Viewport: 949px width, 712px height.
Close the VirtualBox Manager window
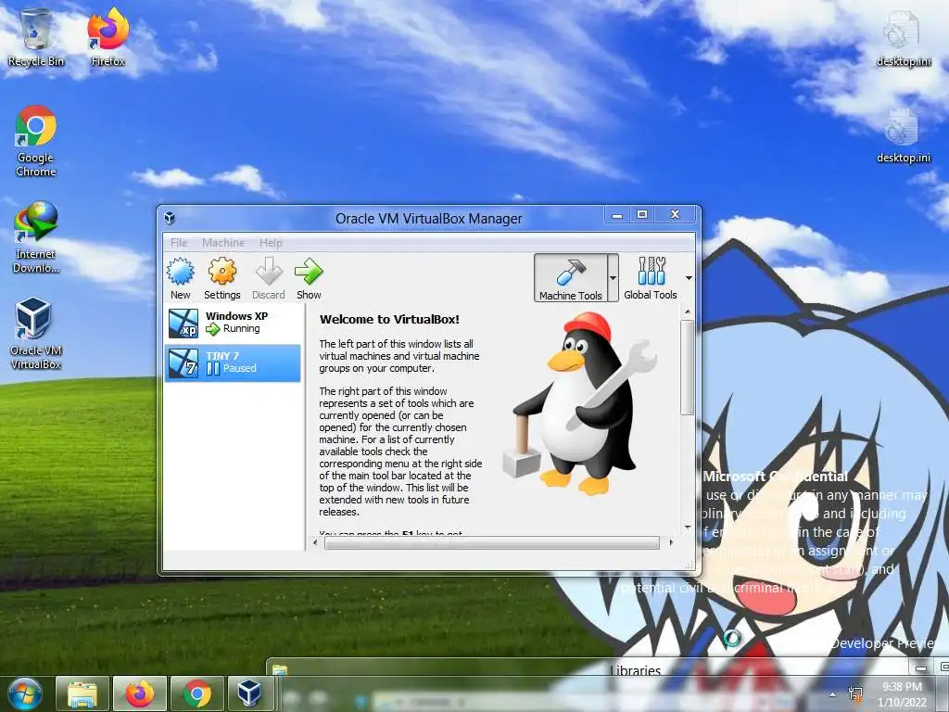pos(676,215)
